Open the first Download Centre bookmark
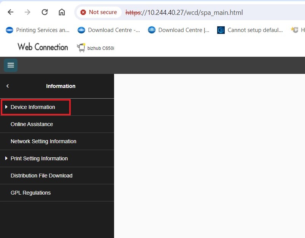305x238 pixels. click(x=109, y=30)
